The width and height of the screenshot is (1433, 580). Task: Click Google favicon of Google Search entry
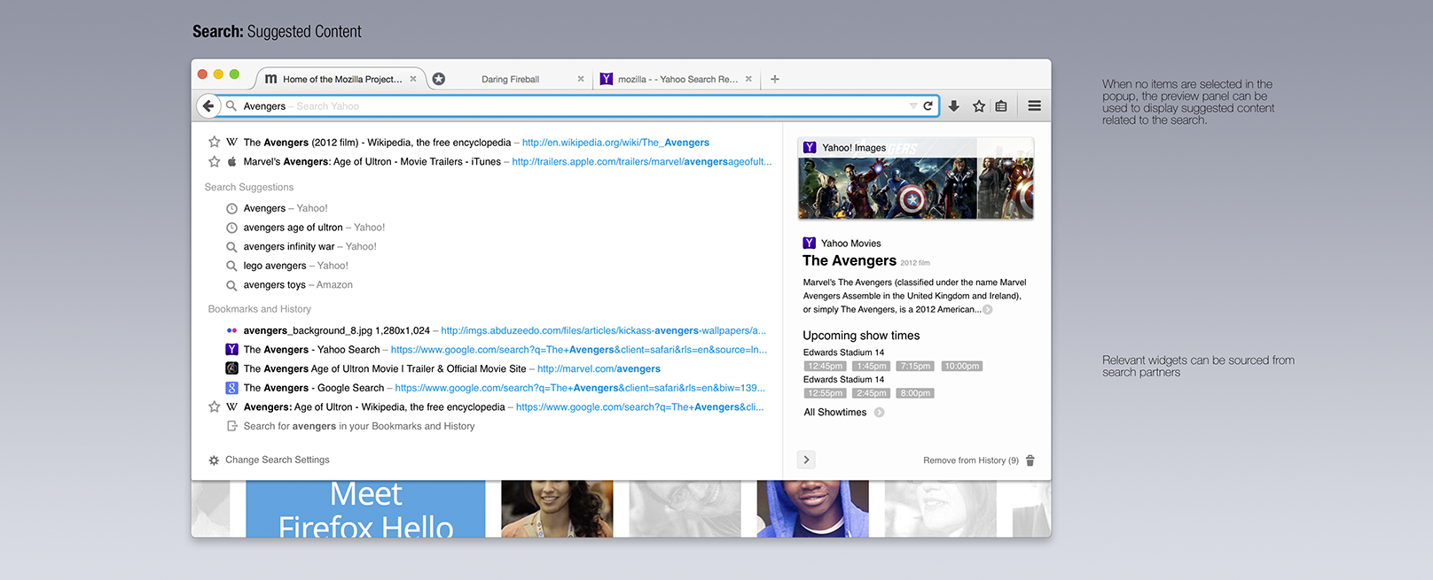click(231, 388)
